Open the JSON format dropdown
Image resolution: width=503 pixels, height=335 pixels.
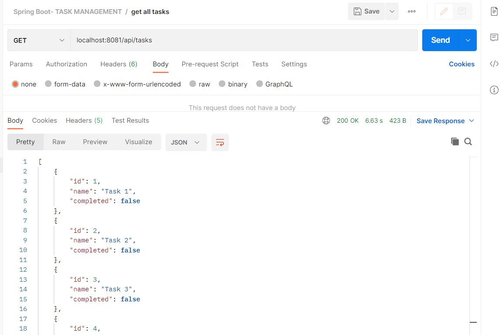[x=186, y=142]
